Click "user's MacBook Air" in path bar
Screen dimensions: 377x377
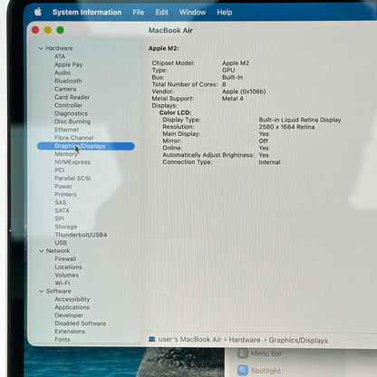click(189, 340)
